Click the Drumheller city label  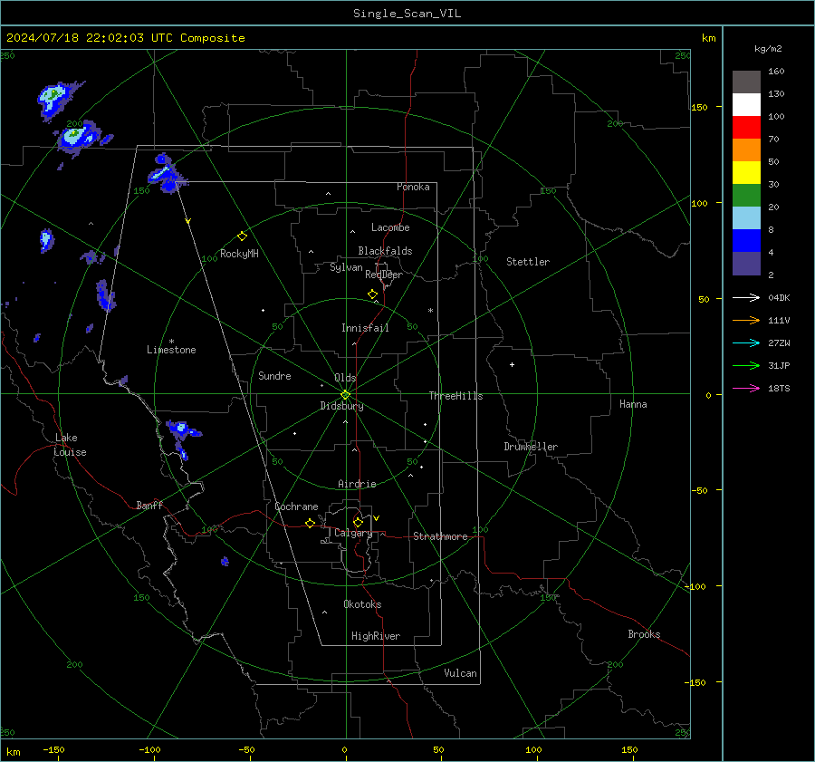(531, 447)
